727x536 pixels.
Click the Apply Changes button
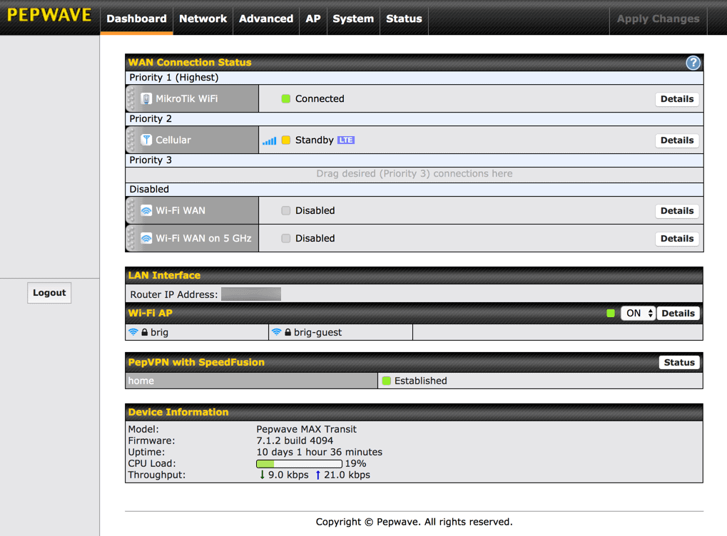658,19
